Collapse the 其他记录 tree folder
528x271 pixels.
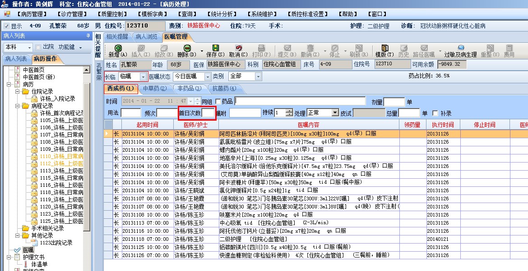(18, 235)
